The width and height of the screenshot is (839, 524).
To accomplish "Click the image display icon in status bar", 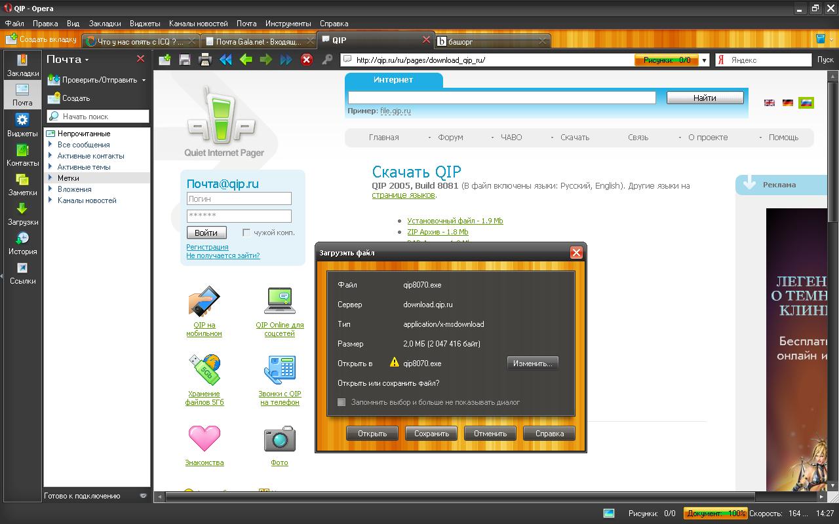I will (609, 514).
